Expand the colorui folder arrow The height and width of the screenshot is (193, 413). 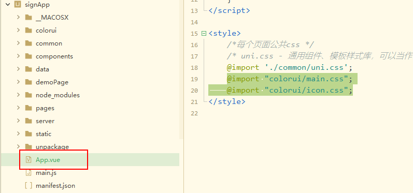tap(18, 30)
